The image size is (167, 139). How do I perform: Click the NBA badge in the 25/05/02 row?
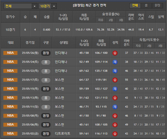coord(10,134)
